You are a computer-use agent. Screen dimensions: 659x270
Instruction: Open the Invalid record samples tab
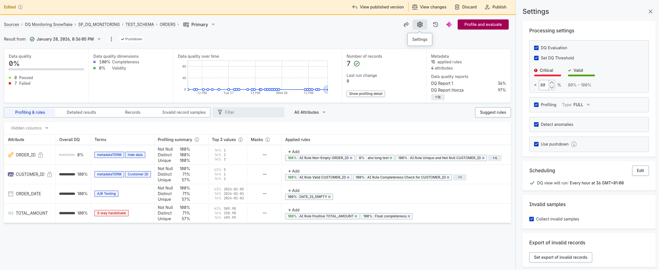coord(184,112)
